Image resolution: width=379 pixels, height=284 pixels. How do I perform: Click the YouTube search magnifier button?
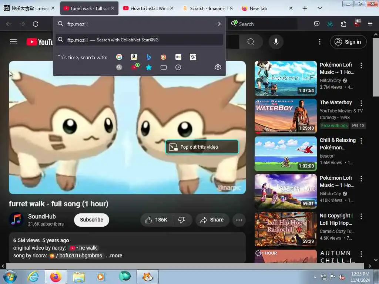(251, 42)
